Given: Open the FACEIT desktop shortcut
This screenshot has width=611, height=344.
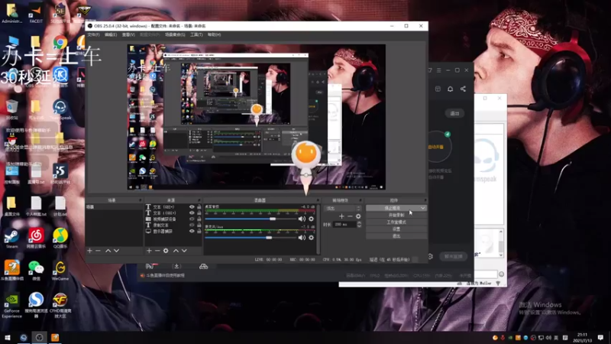Looking at the screenshot, I should pos(36,12).
